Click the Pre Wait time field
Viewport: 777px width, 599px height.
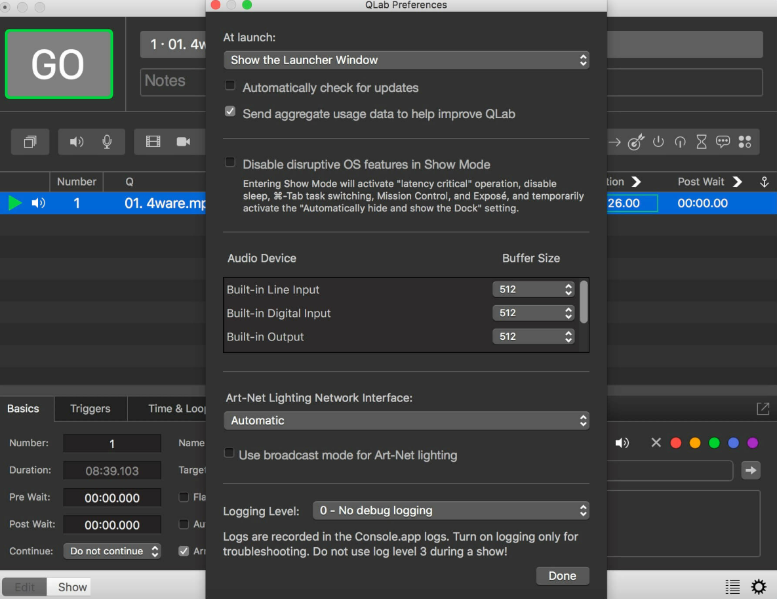click(112, 498)
